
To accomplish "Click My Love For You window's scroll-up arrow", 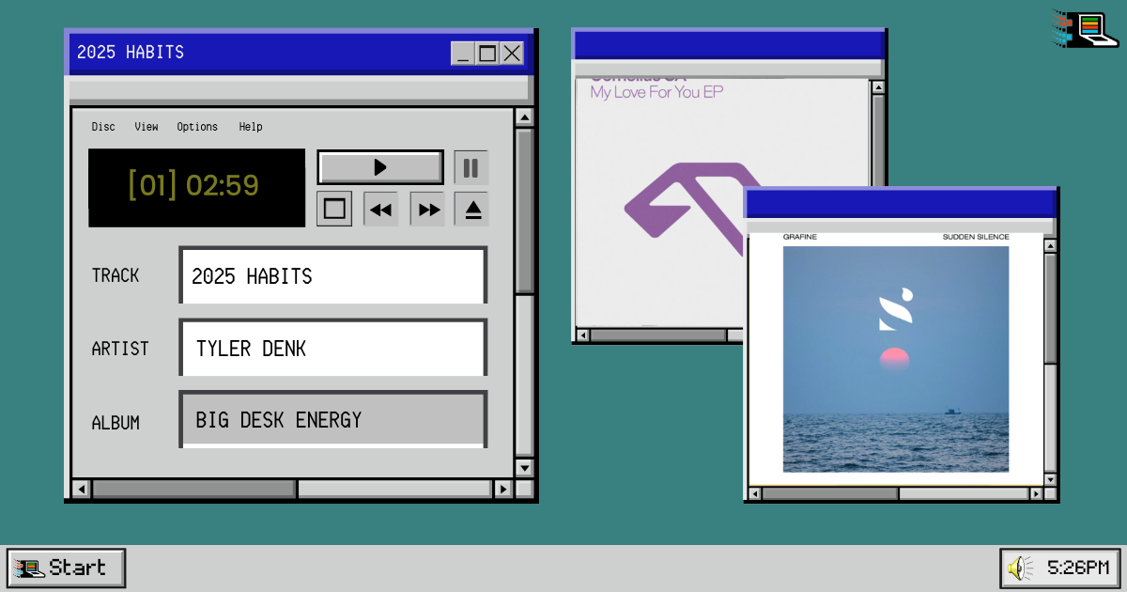I will click(x=878, y=87).
